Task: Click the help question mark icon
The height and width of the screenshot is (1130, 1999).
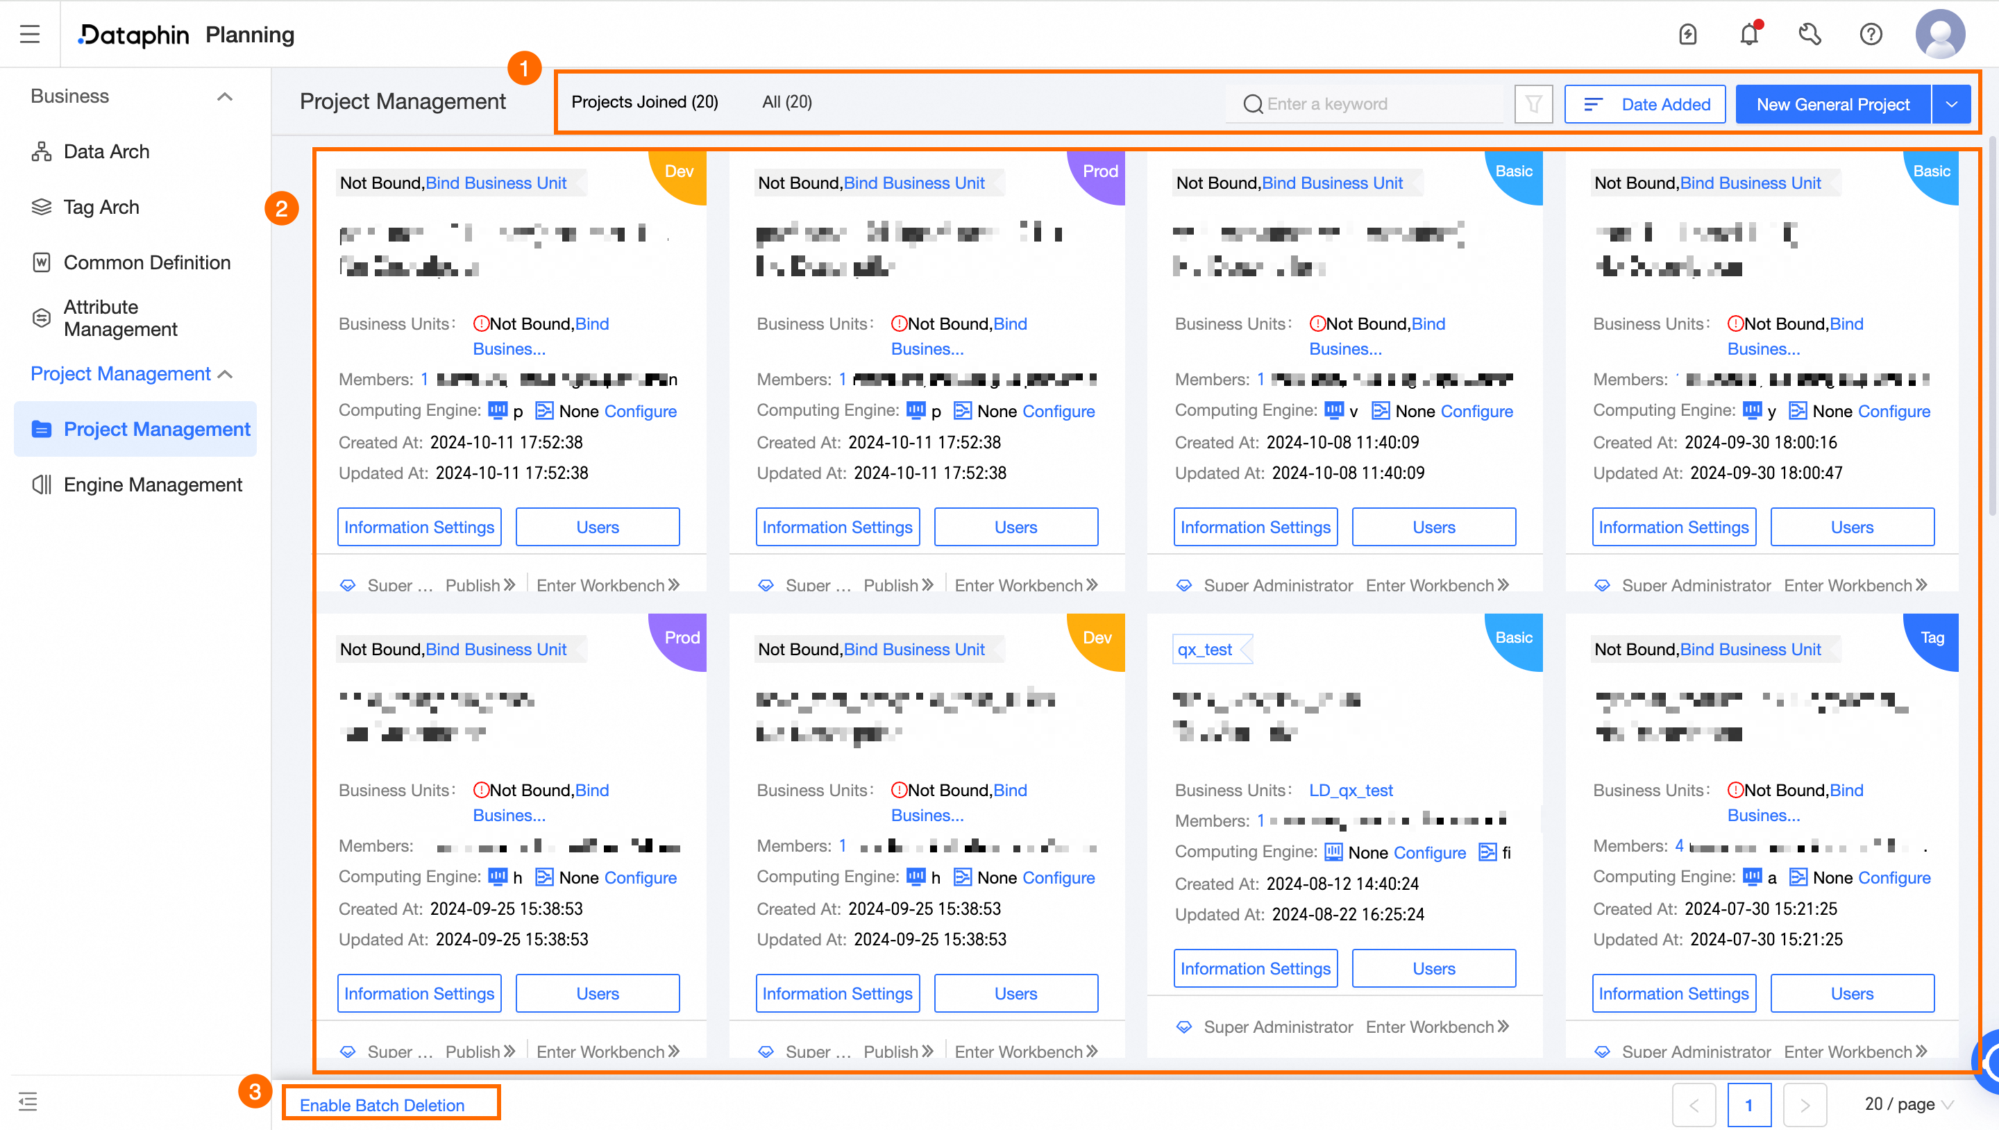Action: click(x=1871, y=34)
